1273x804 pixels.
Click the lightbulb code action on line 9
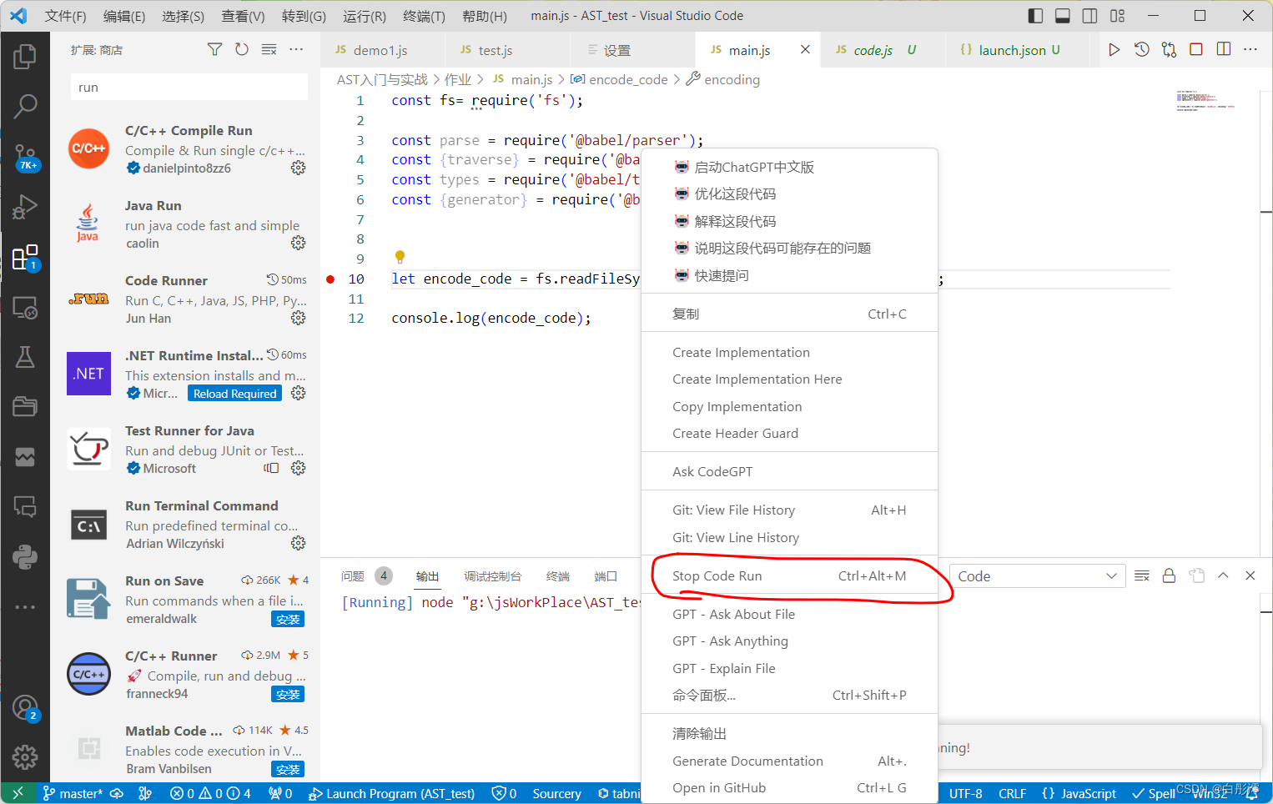point(400,257)
